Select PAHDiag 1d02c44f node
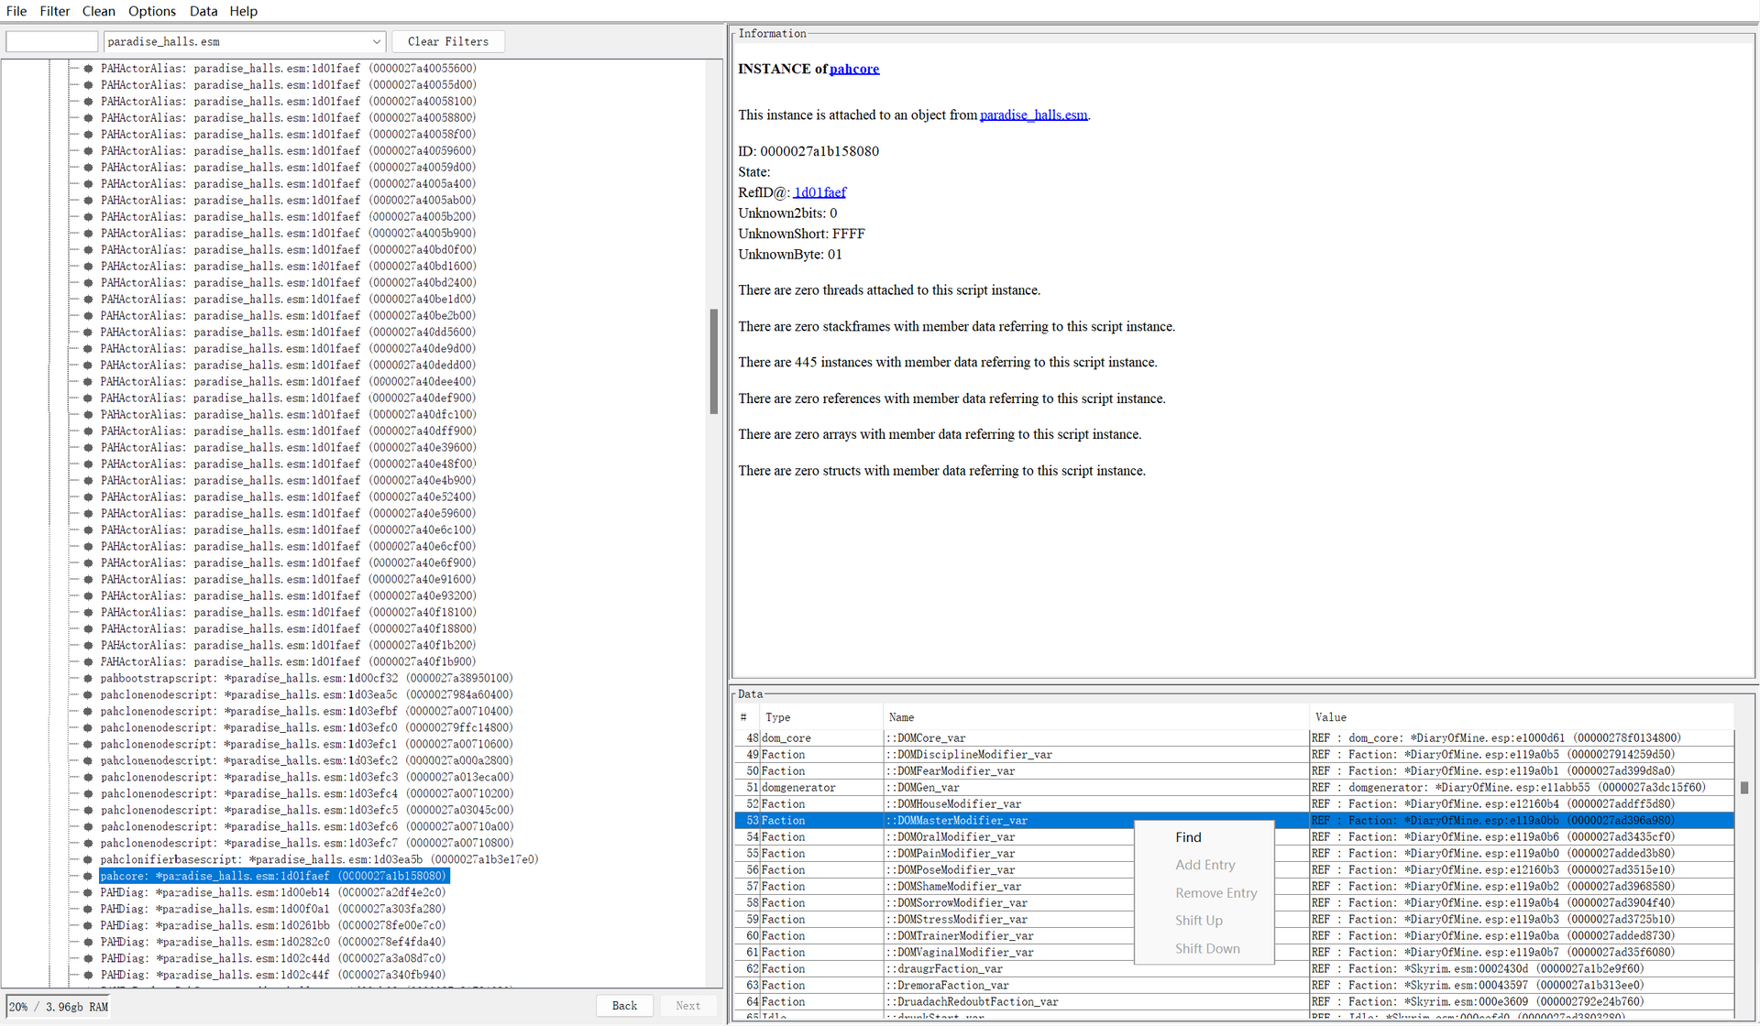The width and height of the screenshot is (1760, 1026). coord(273,975)
